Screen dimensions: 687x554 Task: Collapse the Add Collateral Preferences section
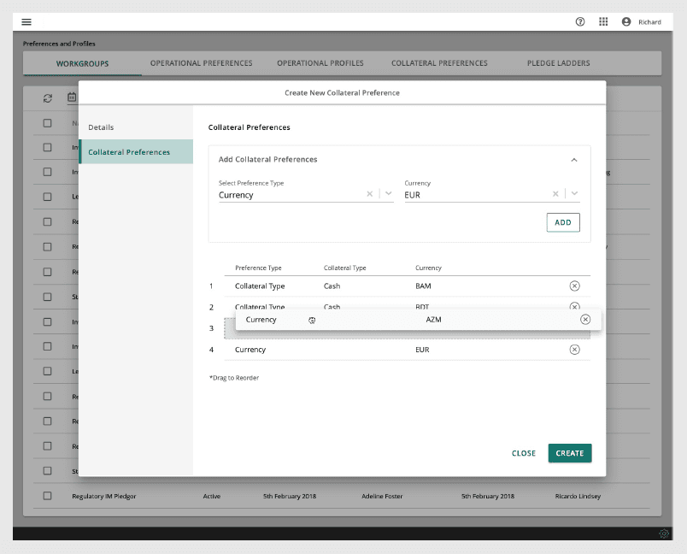pos(574,160)
